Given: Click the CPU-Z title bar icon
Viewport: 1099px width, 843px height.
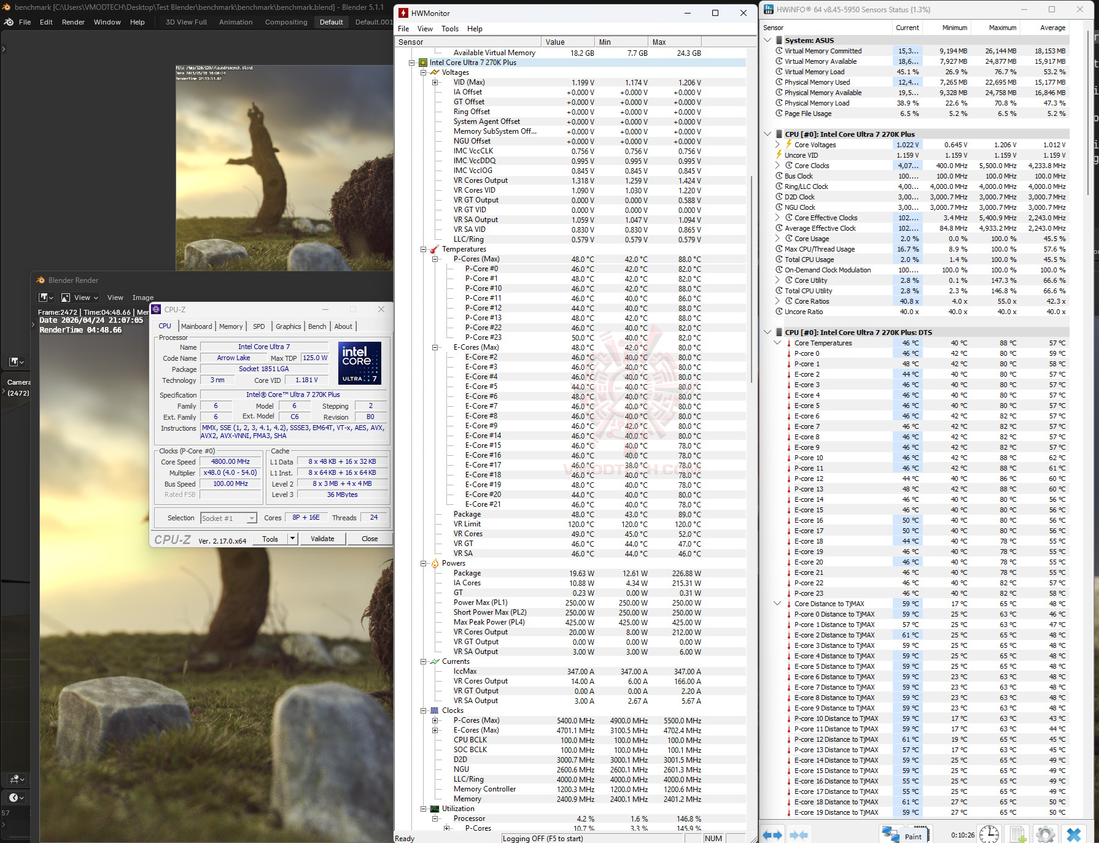Looking at the screenshot, I should point(157,309).
